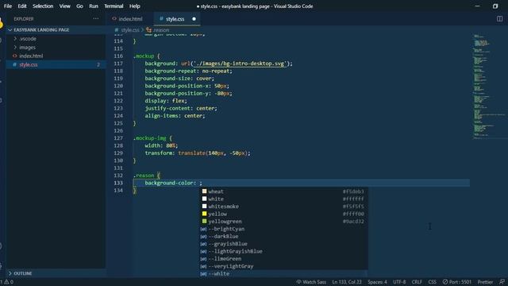Click Spaces: 4 indentation setting
The width and height of the screenshot is (508, 286).
click(377, 282)
